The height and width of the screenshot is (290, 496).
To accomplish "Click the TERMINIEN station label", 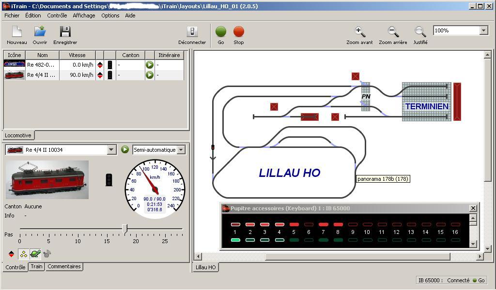I will coord(427,106).
